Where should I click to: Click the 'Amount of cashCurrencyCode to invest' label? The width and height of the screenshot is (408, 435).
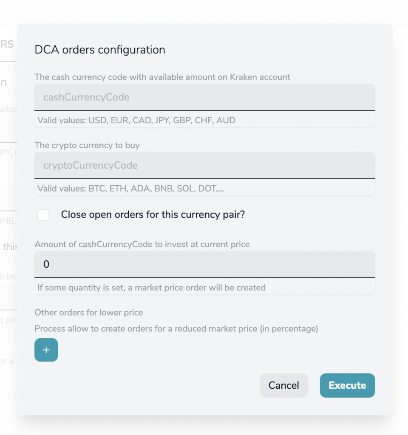click(142, 244)
